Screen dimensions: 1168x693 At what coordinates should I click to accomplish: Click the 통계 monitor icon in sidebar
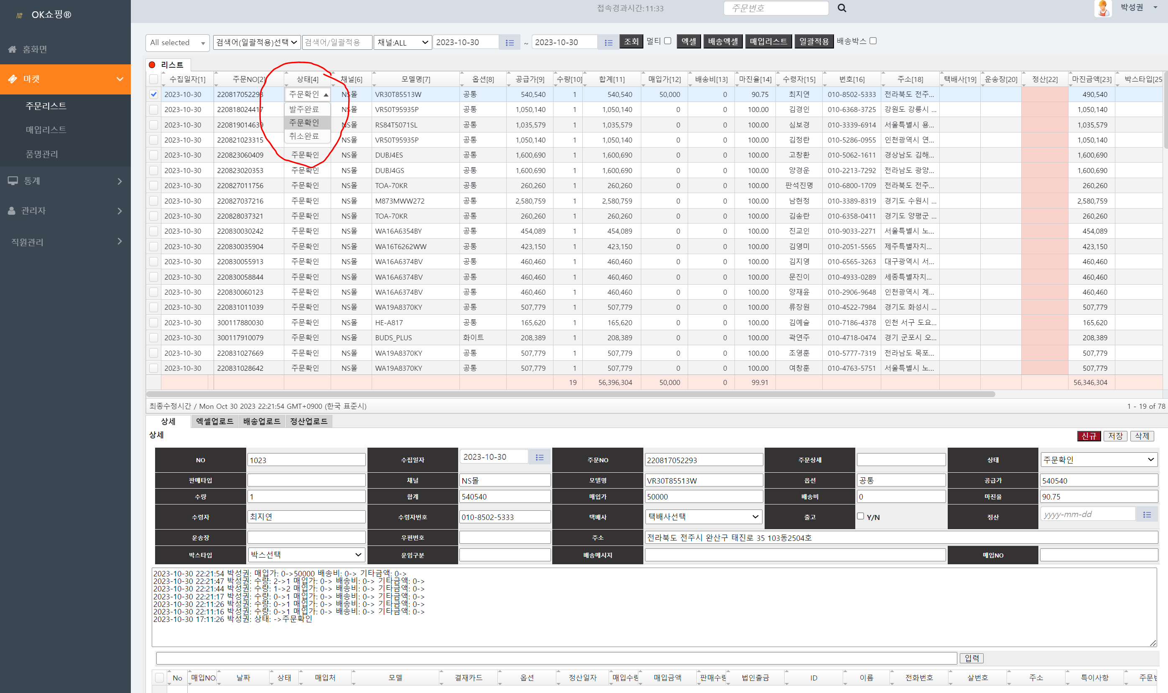click(13, 181)
